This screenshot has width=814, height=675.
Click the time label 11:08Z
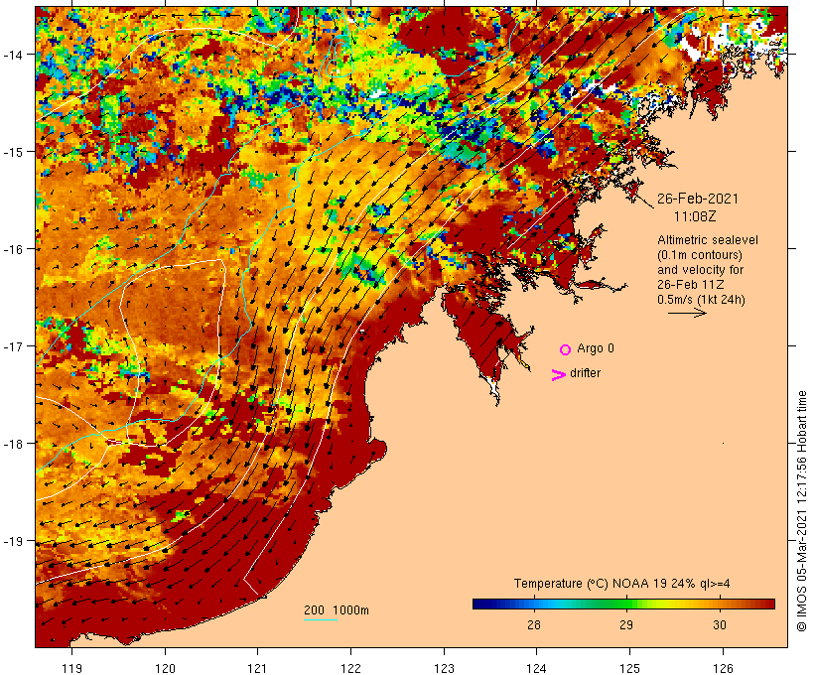tap(695, 216)
